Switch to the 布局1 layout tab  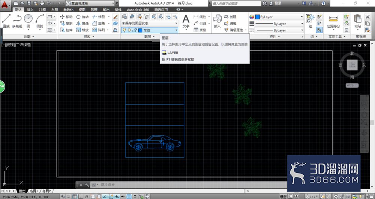(34, 191)
